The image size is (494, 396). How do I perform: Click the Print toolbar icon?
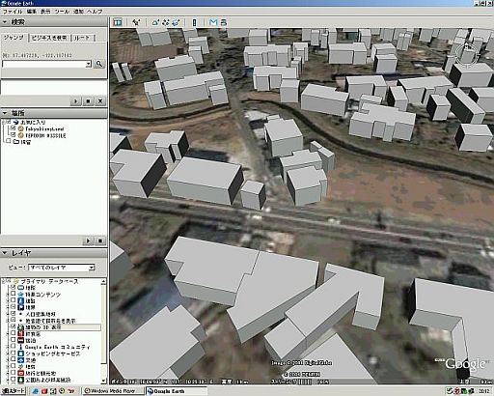224,22
